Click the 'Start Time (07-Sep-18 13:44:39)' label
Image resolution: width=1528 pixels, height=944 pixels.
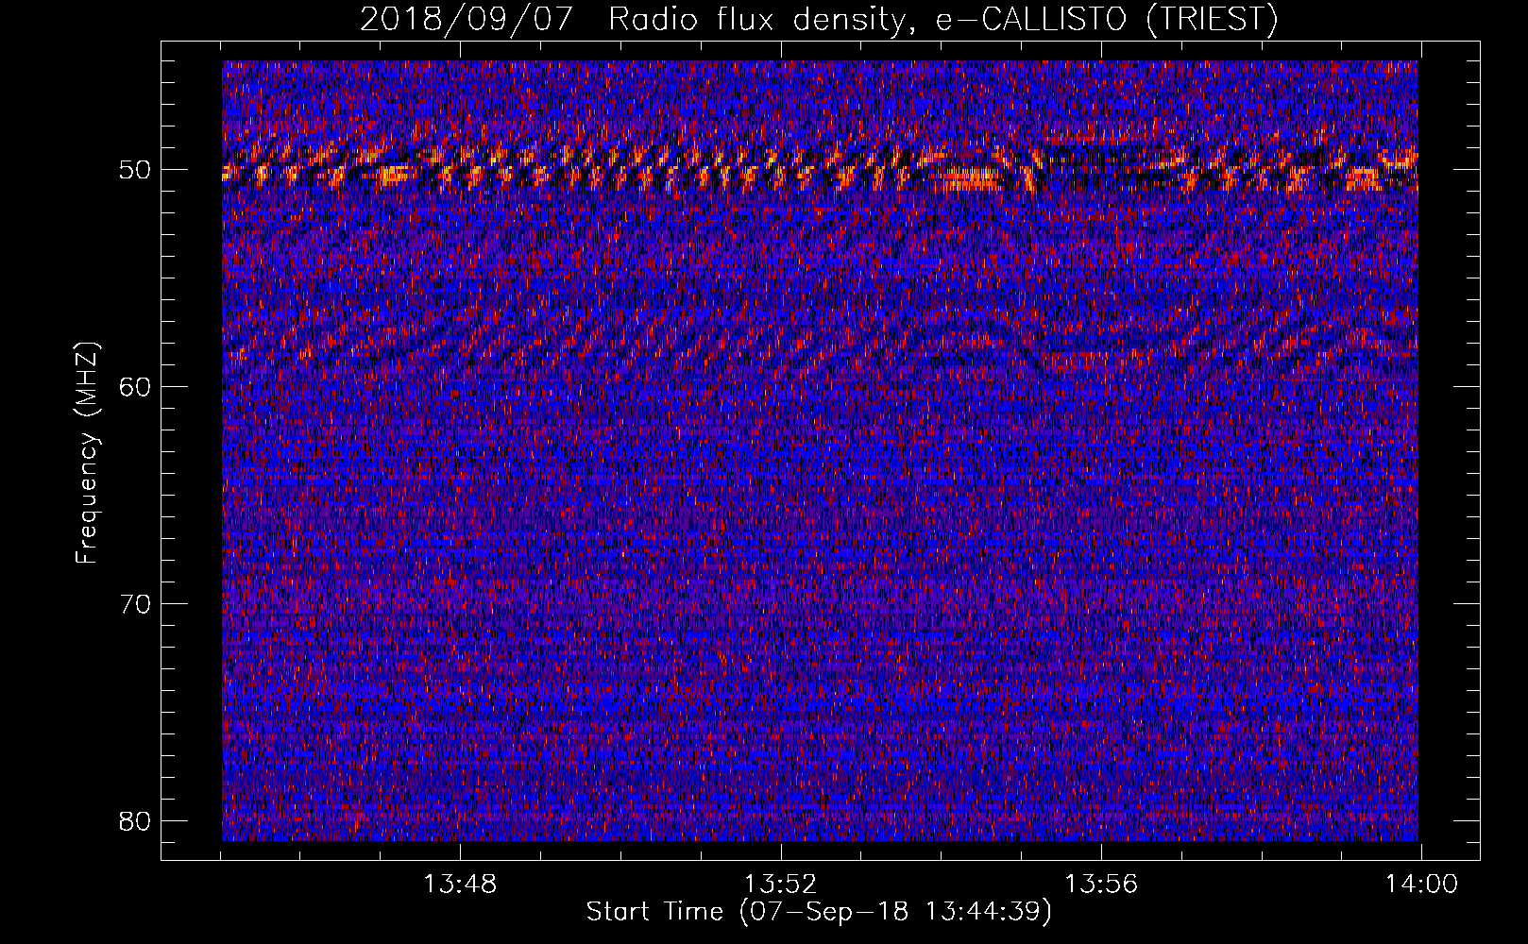(x=819, y=912)
